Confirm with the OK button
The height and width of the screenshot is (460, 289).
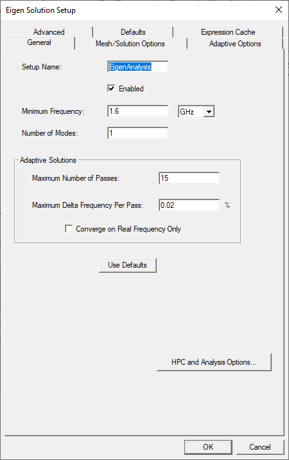click(208, 447)
